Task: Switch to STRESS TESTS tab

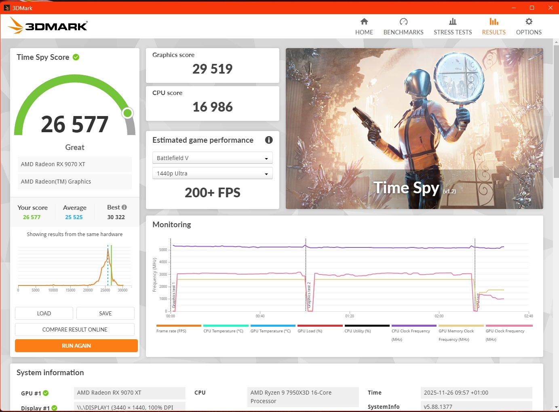Action: (x=453, y=27)
